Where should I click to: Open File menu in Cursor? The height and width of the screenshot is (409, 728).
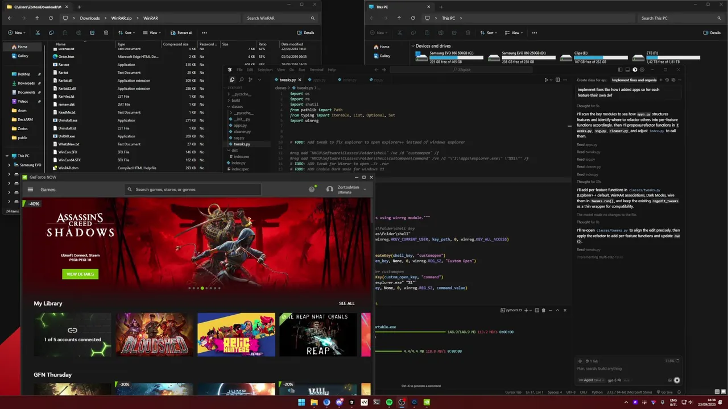(240, 70)
